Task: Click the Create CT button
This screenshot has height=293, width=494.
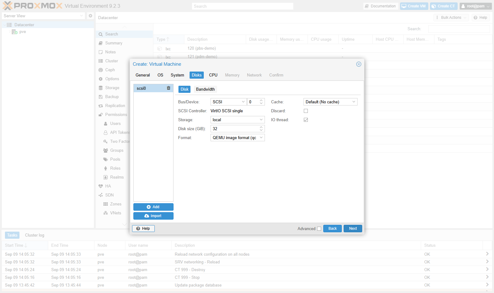Action: pos(443,6)
